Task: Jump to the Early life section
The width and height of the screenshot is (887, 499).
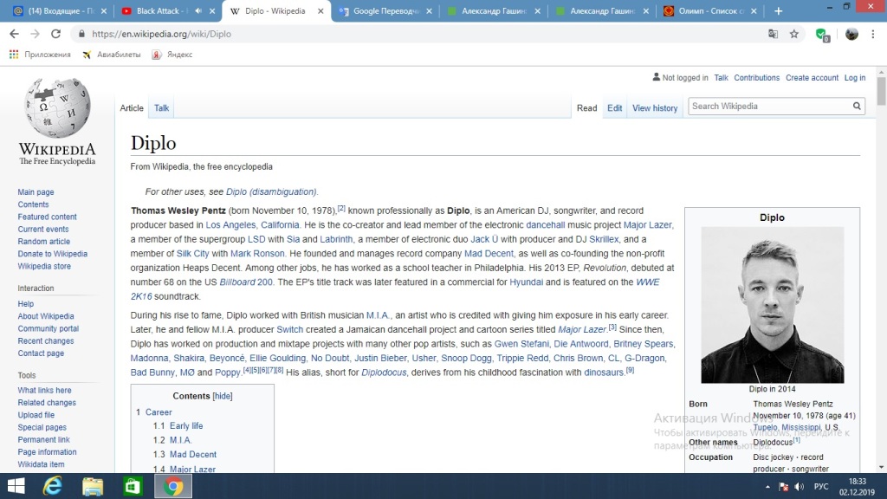Action: [x=186, y=426]
